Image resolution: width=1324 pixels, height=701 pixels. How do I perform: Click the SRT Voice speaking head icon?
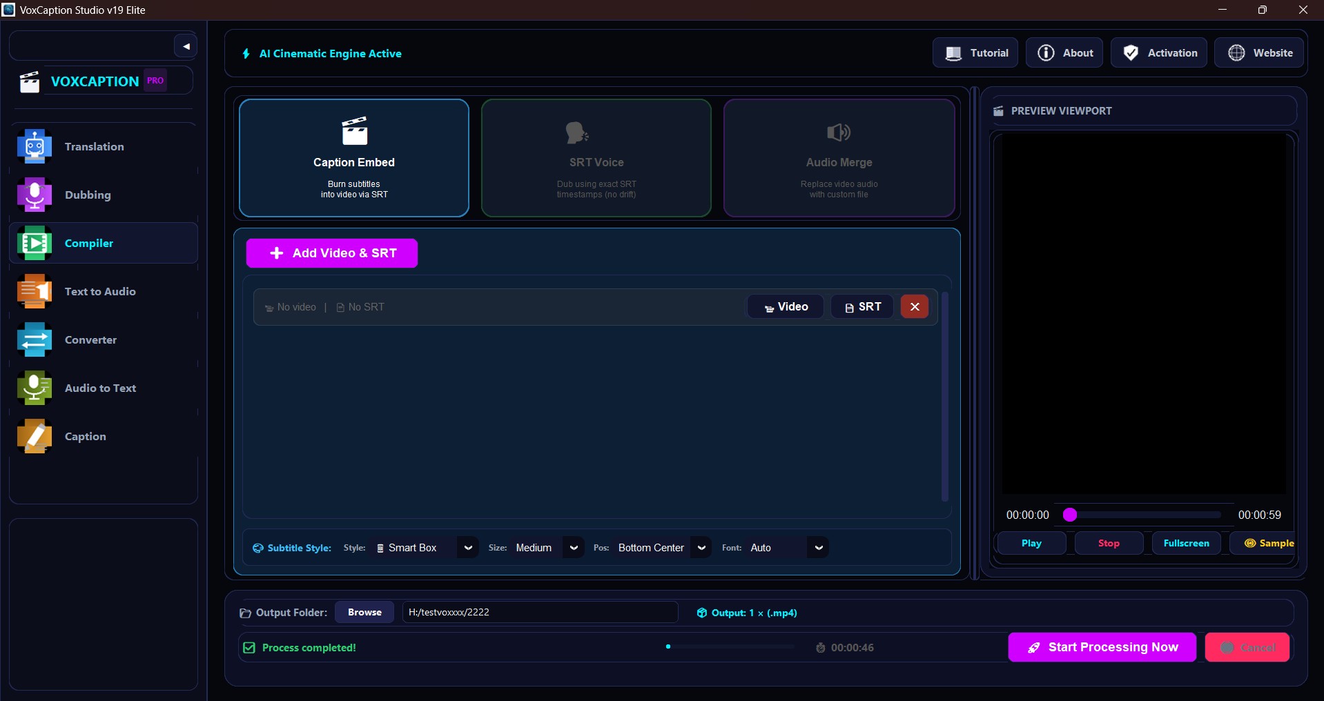point(576,132)
